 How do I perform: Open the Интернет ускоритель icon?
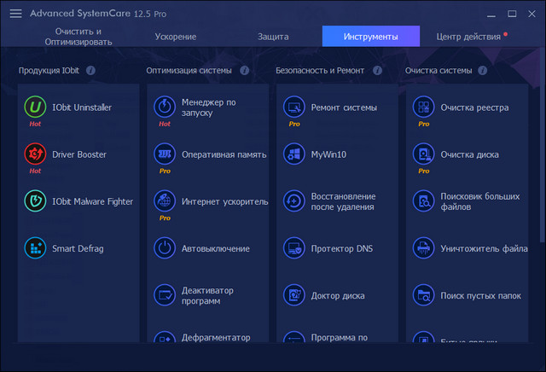click(x=165, y=201)
